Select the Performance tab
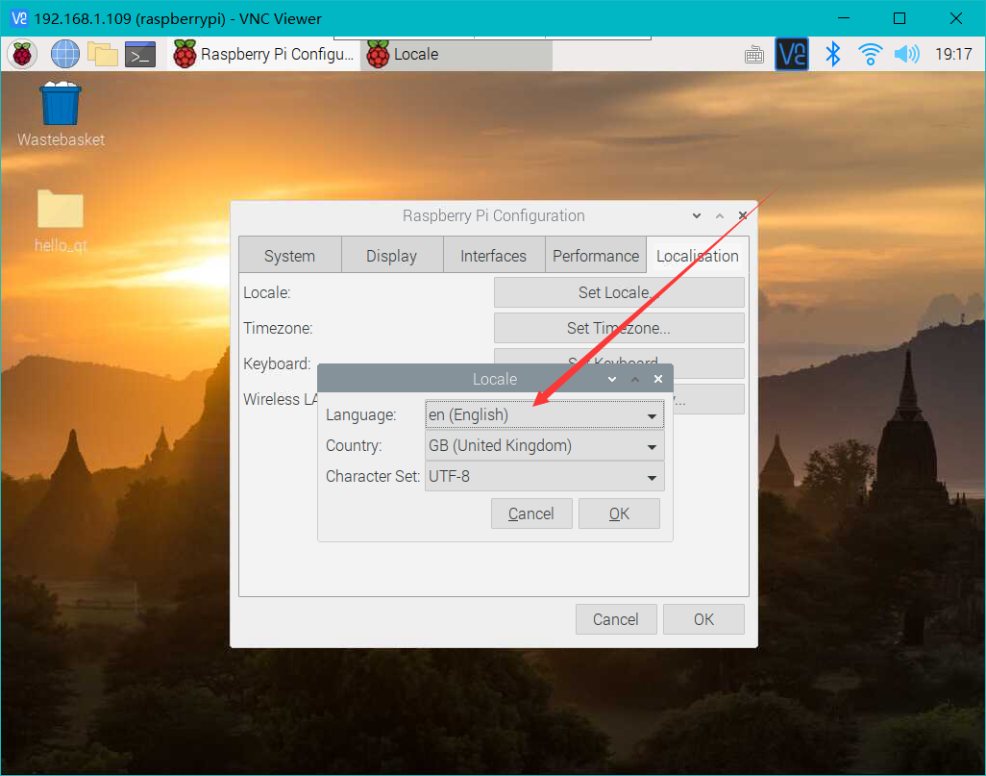Viewport: 986px width, 776px height. click(x=596, y=255)
